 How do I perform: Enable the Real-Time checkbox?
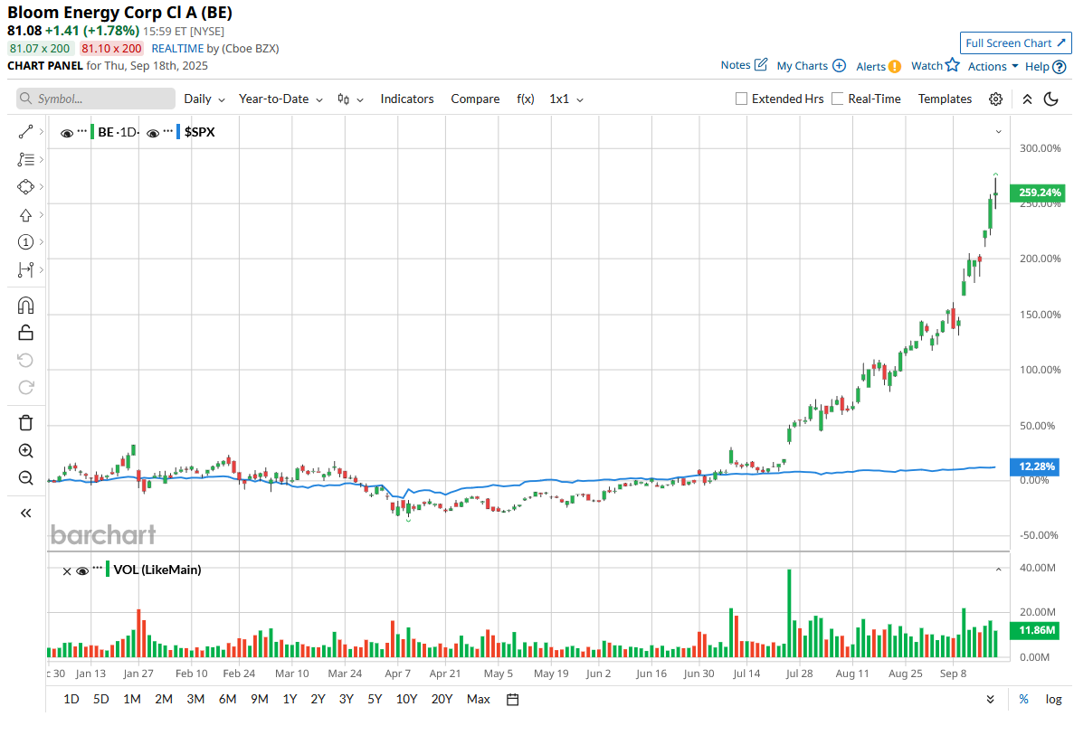coord(837,99)
